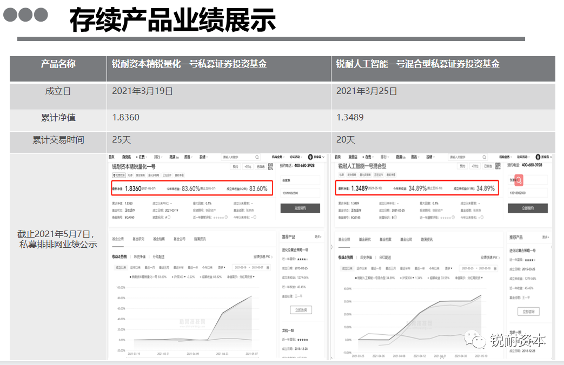The height and width of the screenshot is (365, 564).
Task: Open 进化论复合策略一号 product in left panel
Action: tap(295, 249)
